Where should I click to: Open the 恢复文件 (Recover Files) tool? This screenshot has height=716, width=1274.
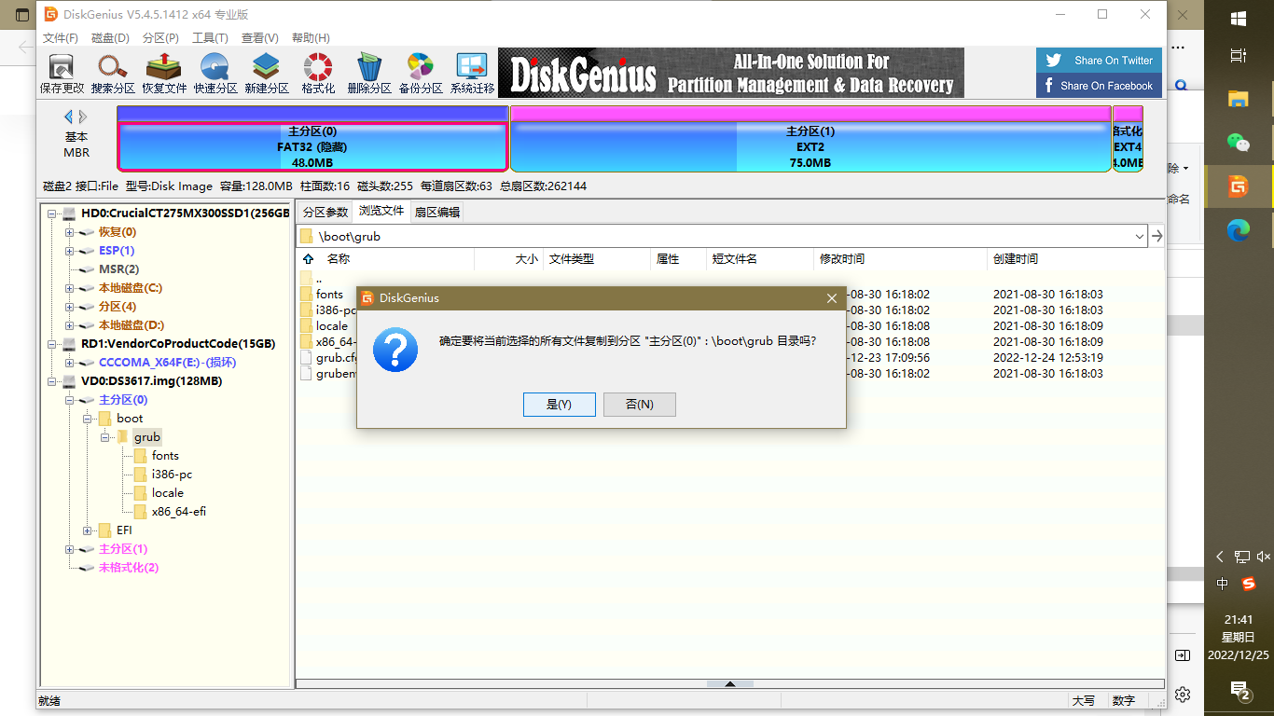[162, 73]
